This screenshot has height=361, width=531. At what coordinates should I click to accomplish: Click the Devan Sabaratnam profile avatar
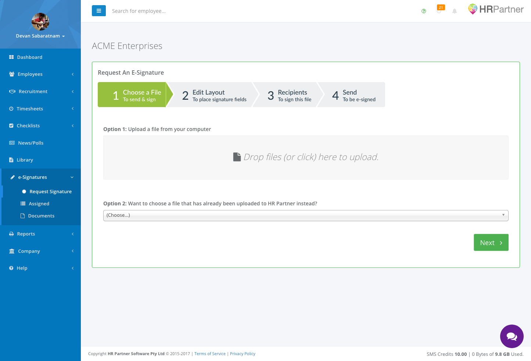[40, 22]
